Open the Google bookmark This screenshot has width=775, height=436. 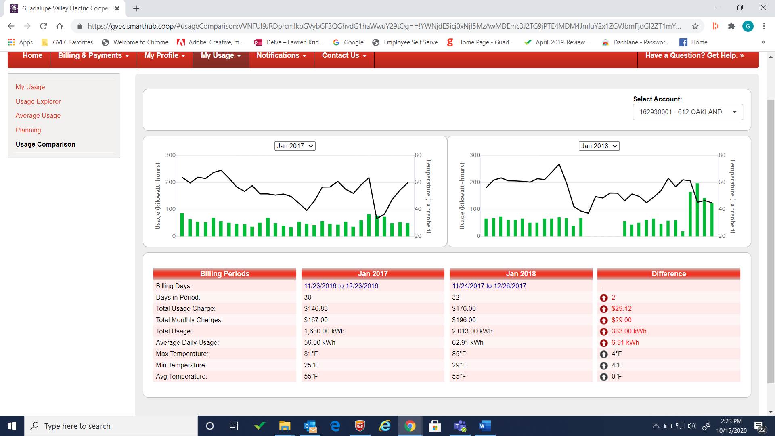coord(348,42)
